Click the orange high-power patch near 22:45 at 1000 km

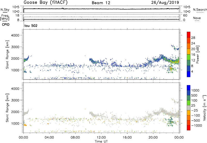click(171, 68)
